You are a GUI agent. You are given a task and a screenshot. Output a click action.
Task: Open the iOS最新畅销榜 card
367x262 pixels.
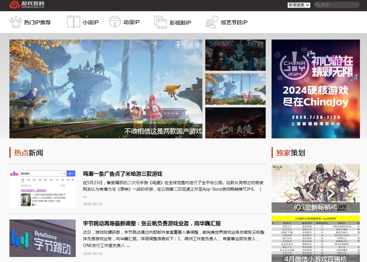[x=316, y=188]
